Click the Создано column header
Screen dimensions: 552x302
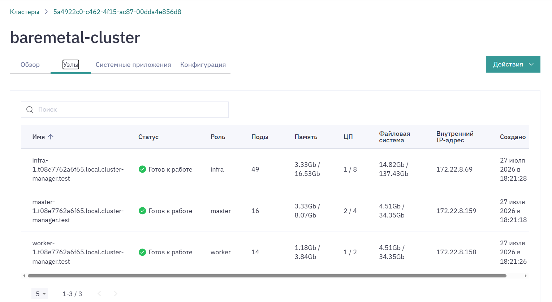click(513, 137)
